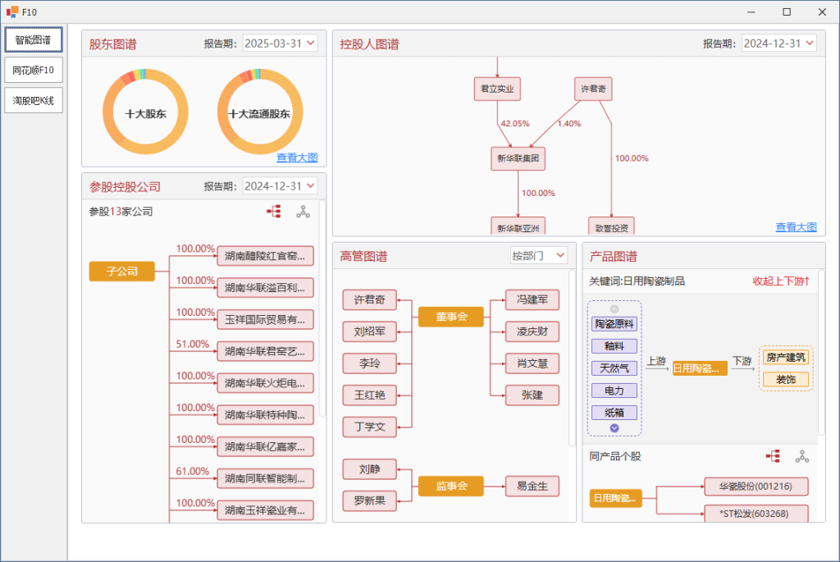
Task: Click upstream item 釉料
Action: pos(614,346)
